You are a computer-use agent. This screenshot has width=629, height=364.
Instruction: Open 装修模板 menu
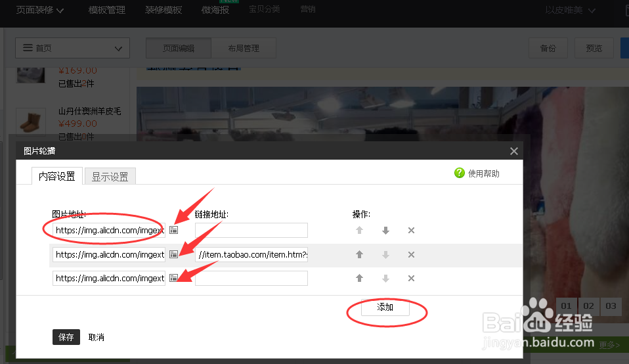point(163,10)
